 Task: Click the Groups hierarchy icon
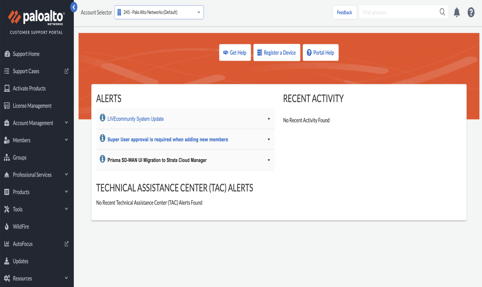pos(7,158)
